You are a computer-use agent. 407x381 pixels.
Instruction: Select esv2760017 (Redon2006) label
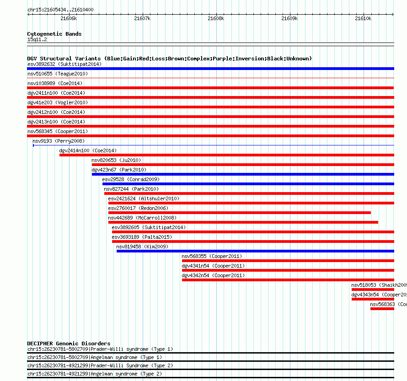tap(139, 208)
